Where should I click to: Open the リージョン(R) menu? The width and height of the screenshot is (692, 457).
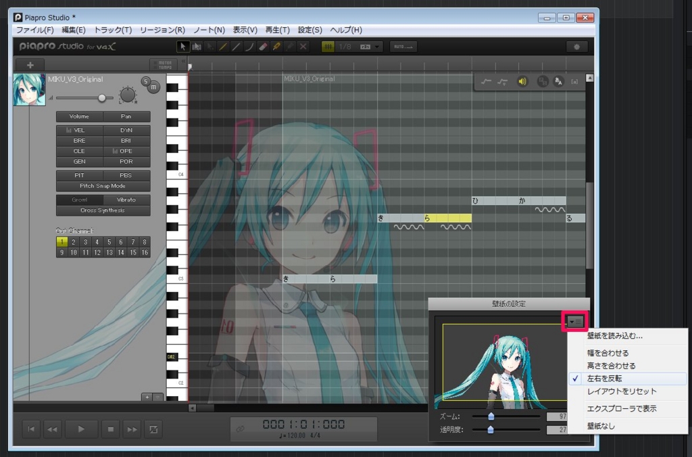(x=162, y=30)
